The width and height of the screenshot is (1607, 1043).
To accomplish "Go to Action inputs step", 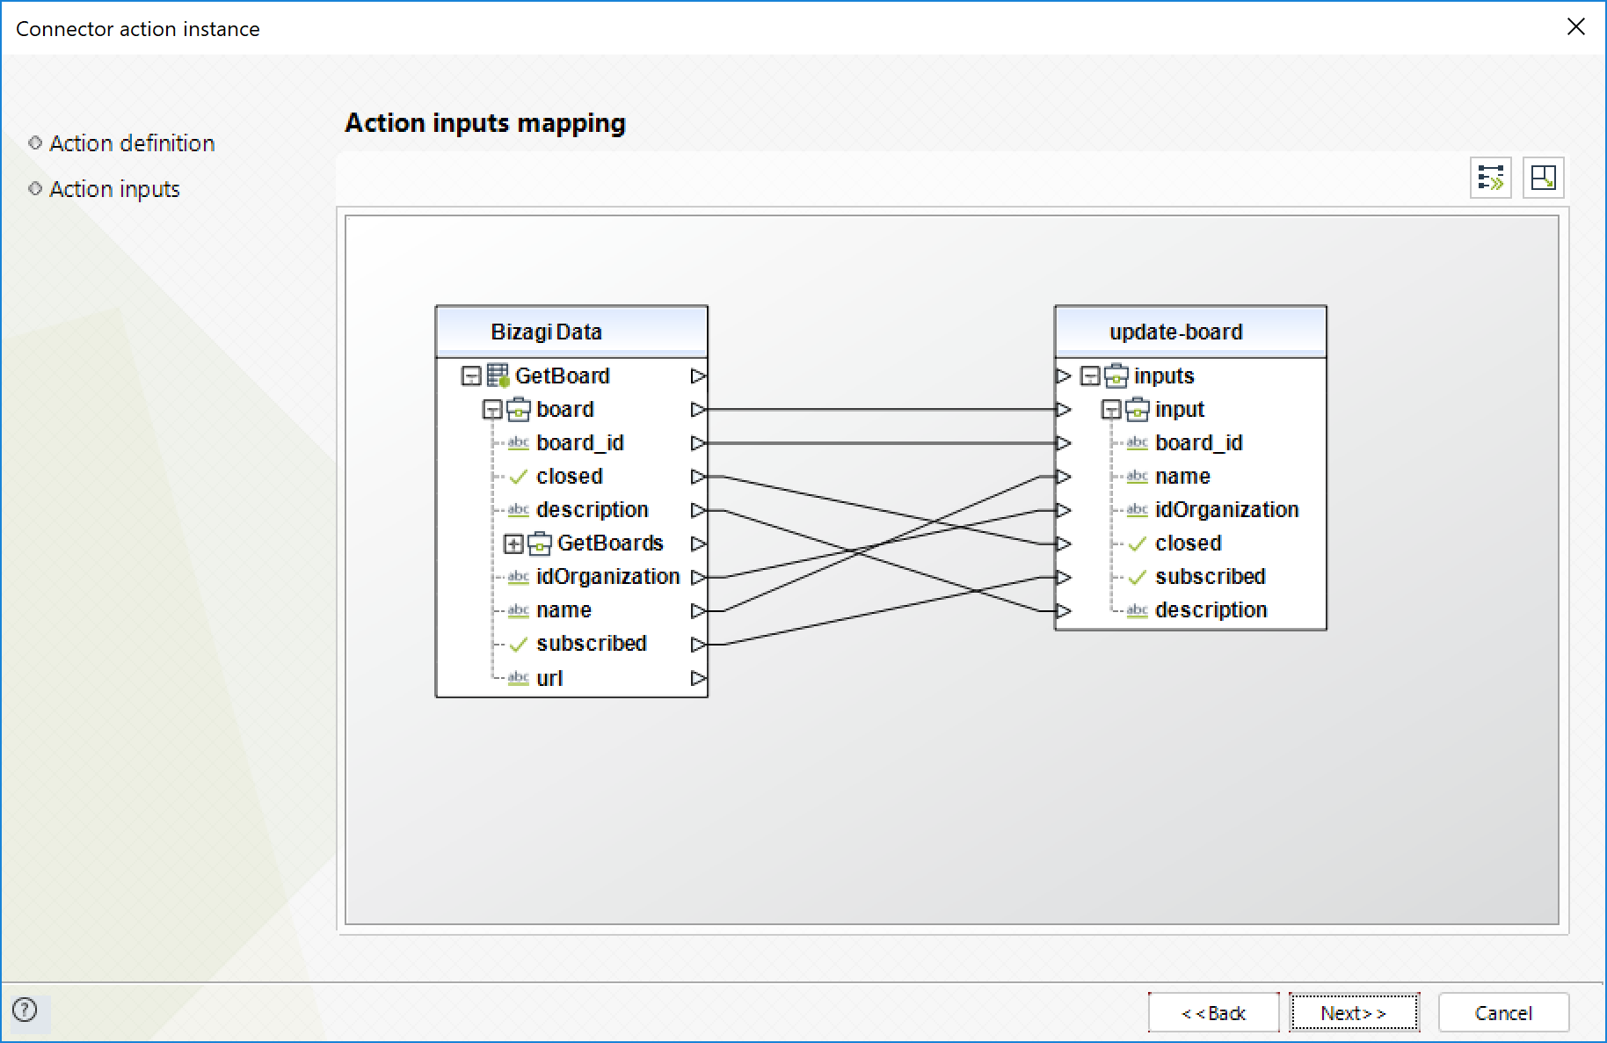I will 114,189.
